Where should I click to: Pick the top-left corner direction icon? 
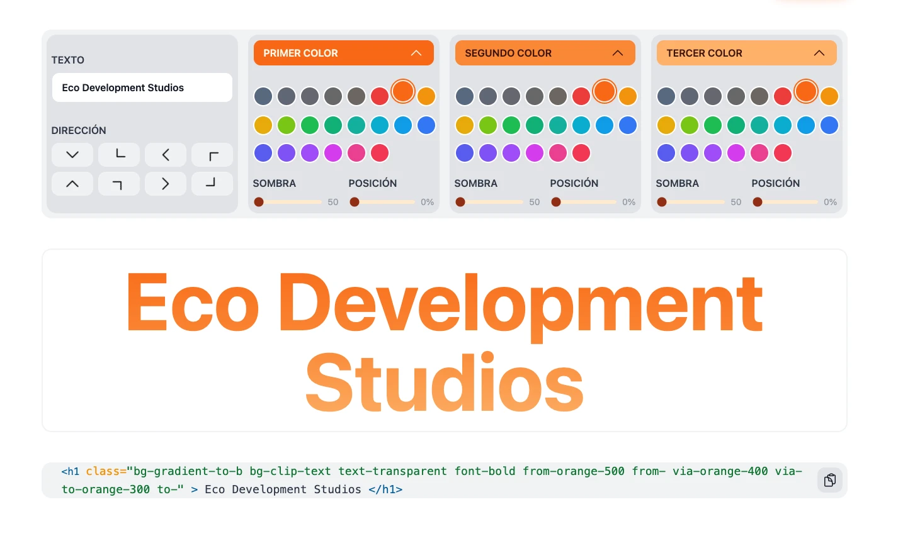coord(212,155)
